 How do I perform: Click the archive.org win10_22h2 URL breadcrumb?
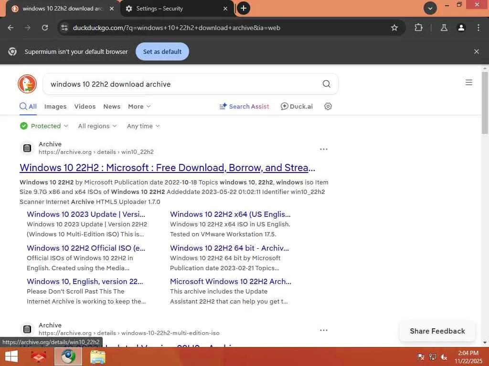point(96,152)
